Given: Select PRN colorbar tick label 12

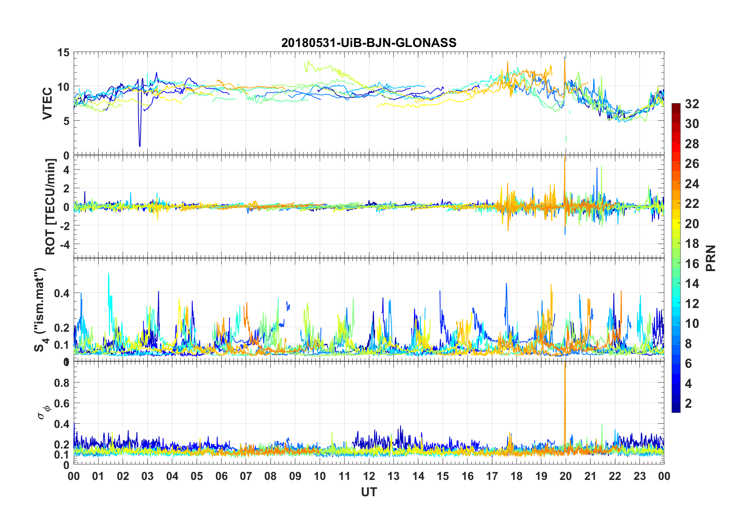Looking at the screenshot, I should coord(692,304).
